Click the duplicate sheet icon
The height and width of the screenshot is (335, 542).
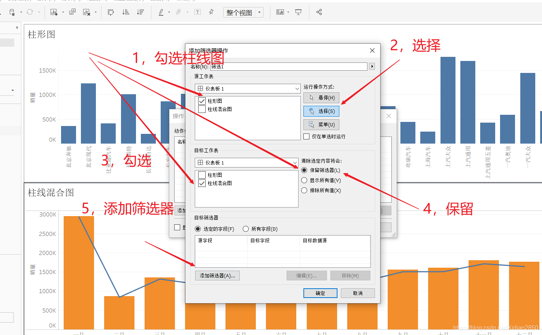(72, 12)
